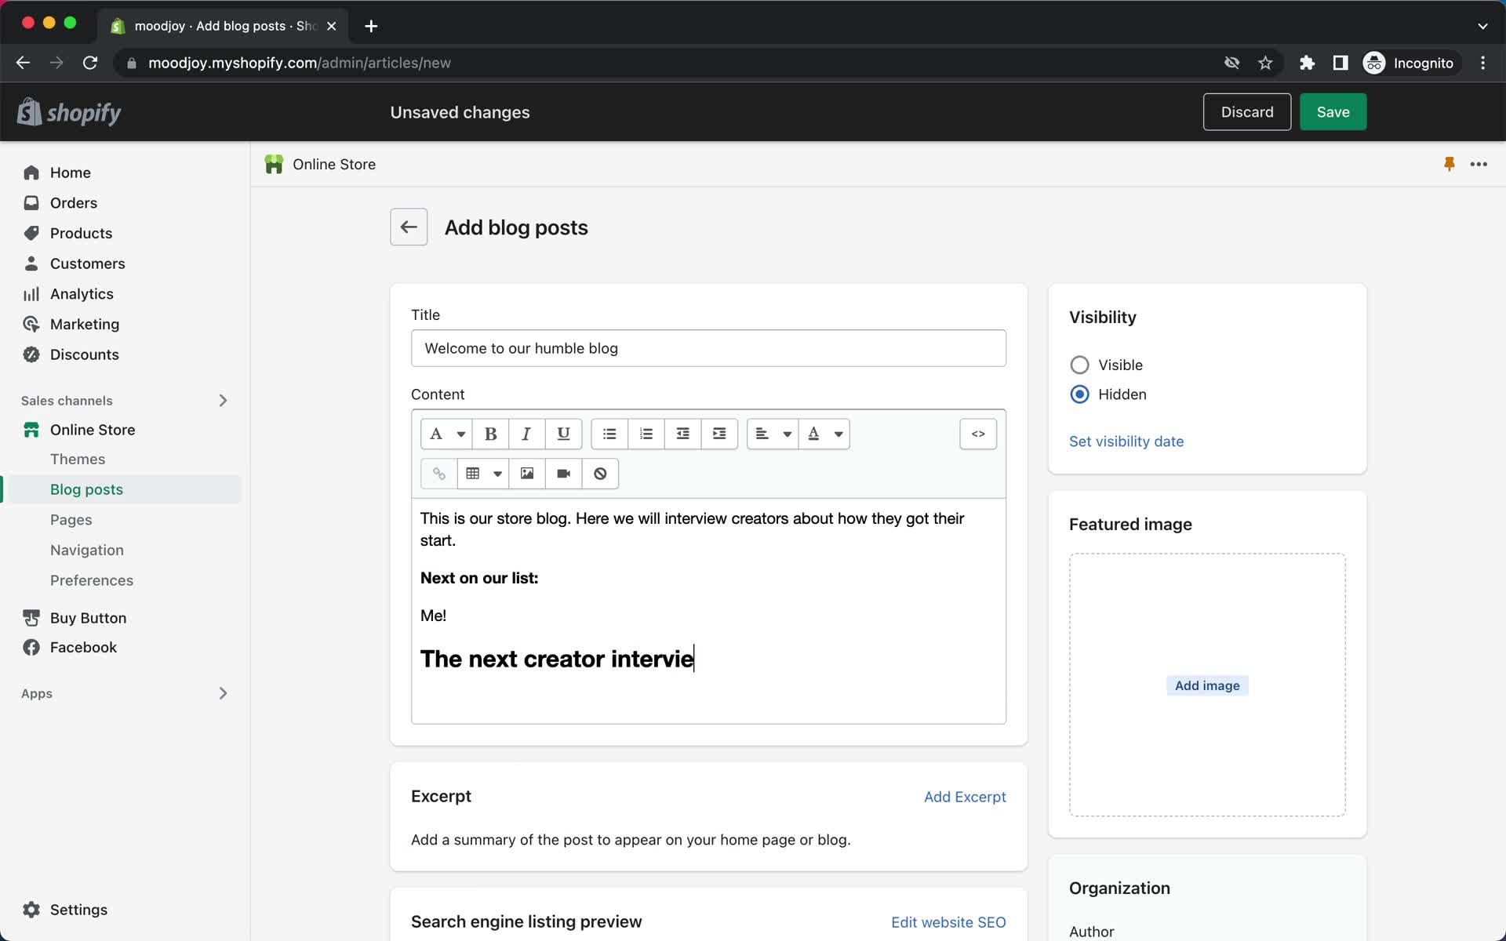Open Settings at sidebar bottom
This screenshot has height=941, width=1506.
click(x=78, y=910)
